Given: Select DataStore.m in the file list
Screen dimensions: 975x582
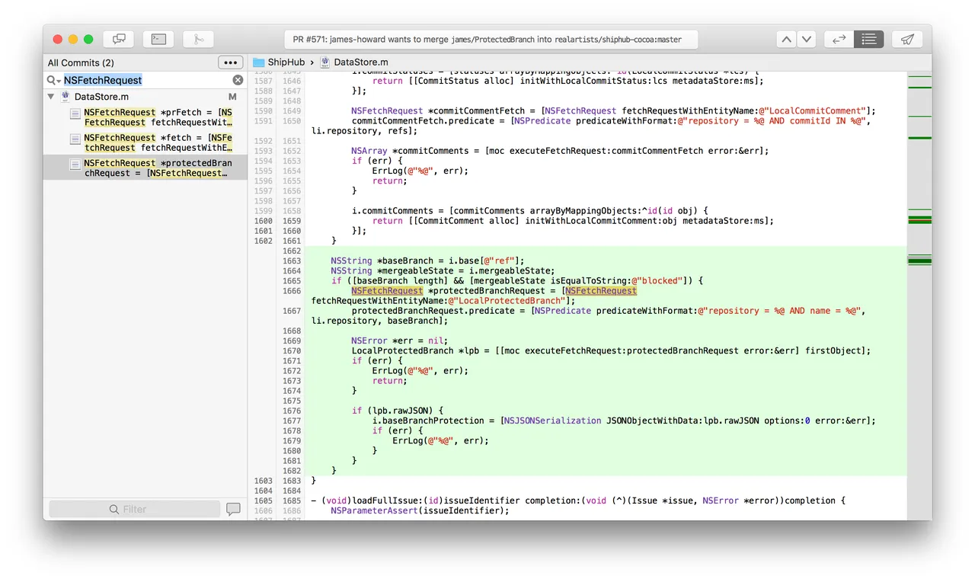Looking at the screenshot, I should coord(101,97).
